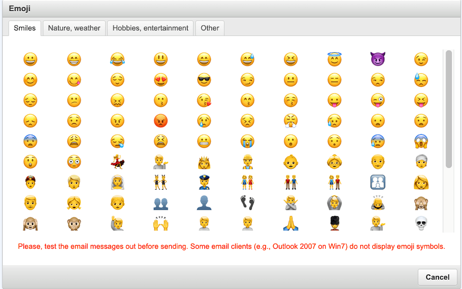Choose the flushed wide-eyed face emoji
Image resolution: width=462 pixels, height=289 pixels.
(x=74, y=162)
